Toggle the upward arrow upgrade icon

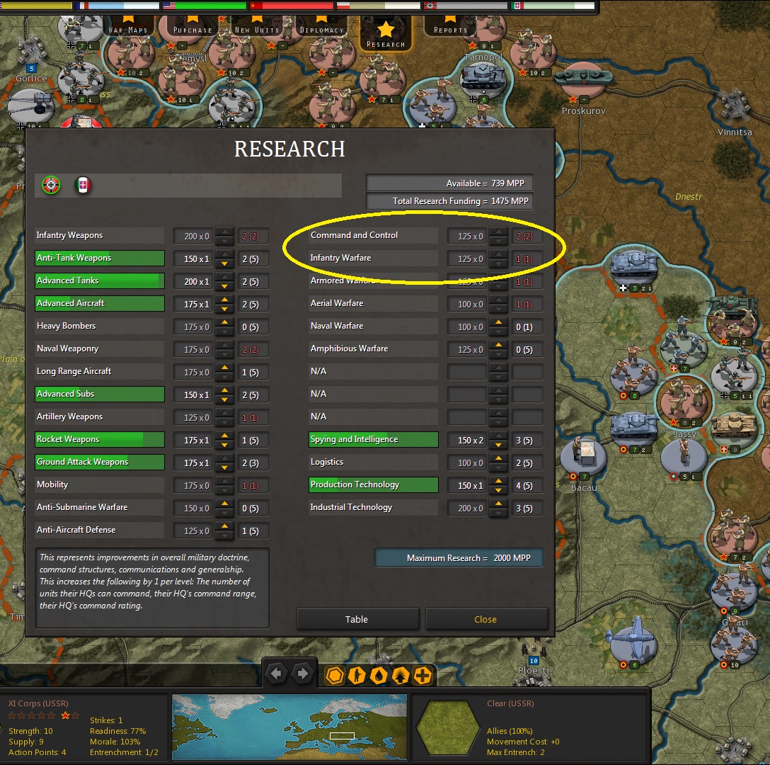(401, 675)
